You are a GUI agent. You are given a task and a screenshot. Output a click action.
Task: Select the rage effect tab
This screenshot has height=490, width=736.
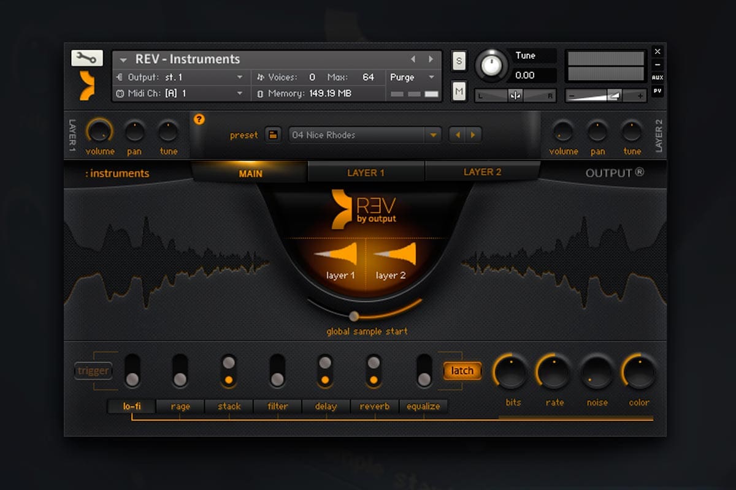180,406
